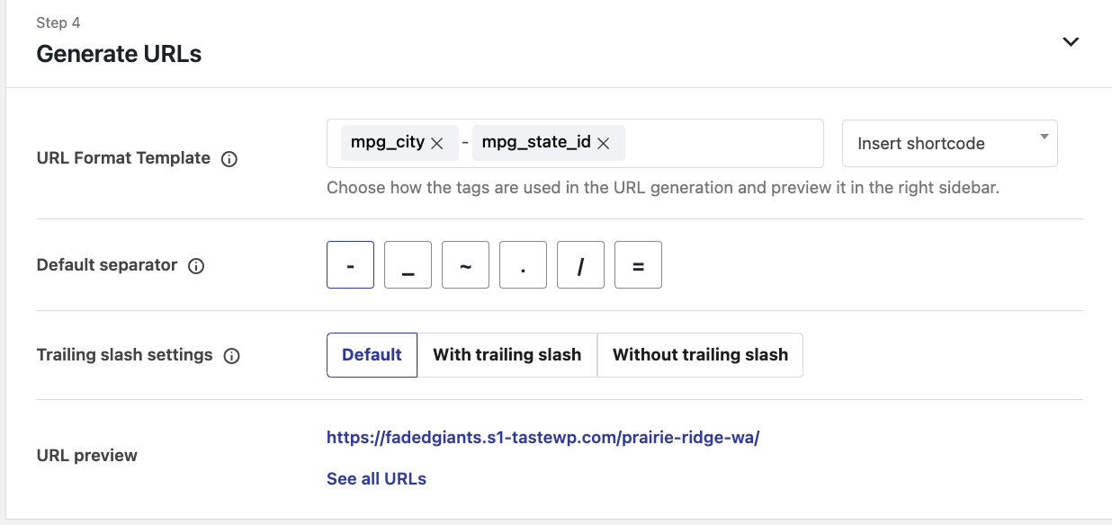This screenshot has height=525, width=1112.
Task: Click info icon beside Default separator
Action: coord(196,266)
